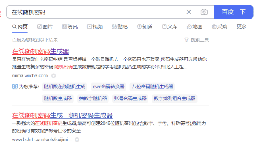Screen dimensions: 258x143
Task: Select suggestion 随机数在线随机生成
Action: coord(64,87)
